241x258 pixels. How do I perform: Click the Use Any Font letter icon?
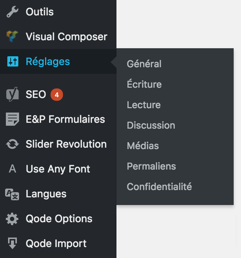tap(12, 169)
